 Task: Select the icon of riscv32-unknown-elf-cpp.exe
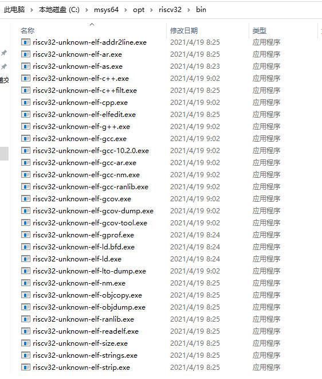[26, 102]
